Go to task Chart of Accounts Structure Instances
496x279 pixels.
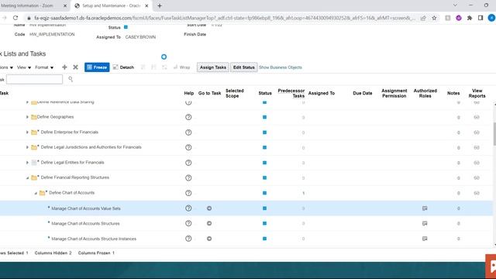tap(209, 239)
